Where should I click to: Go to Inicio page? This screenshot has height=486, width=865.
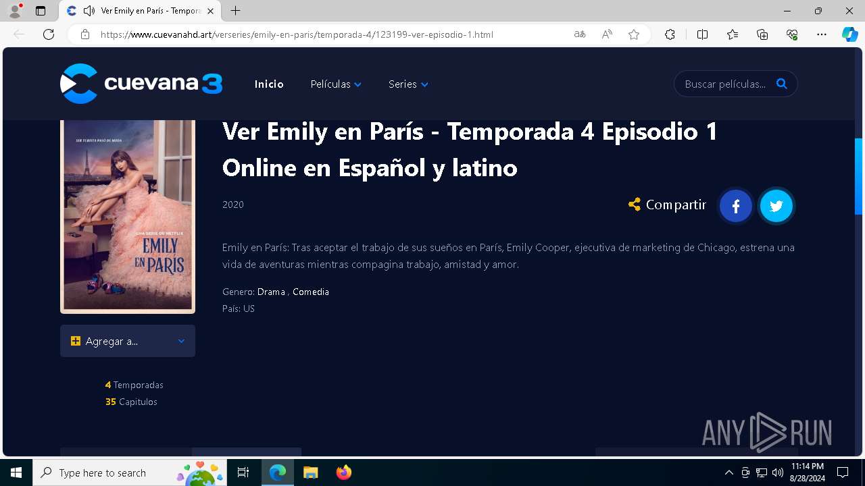(x=269, y=84)
